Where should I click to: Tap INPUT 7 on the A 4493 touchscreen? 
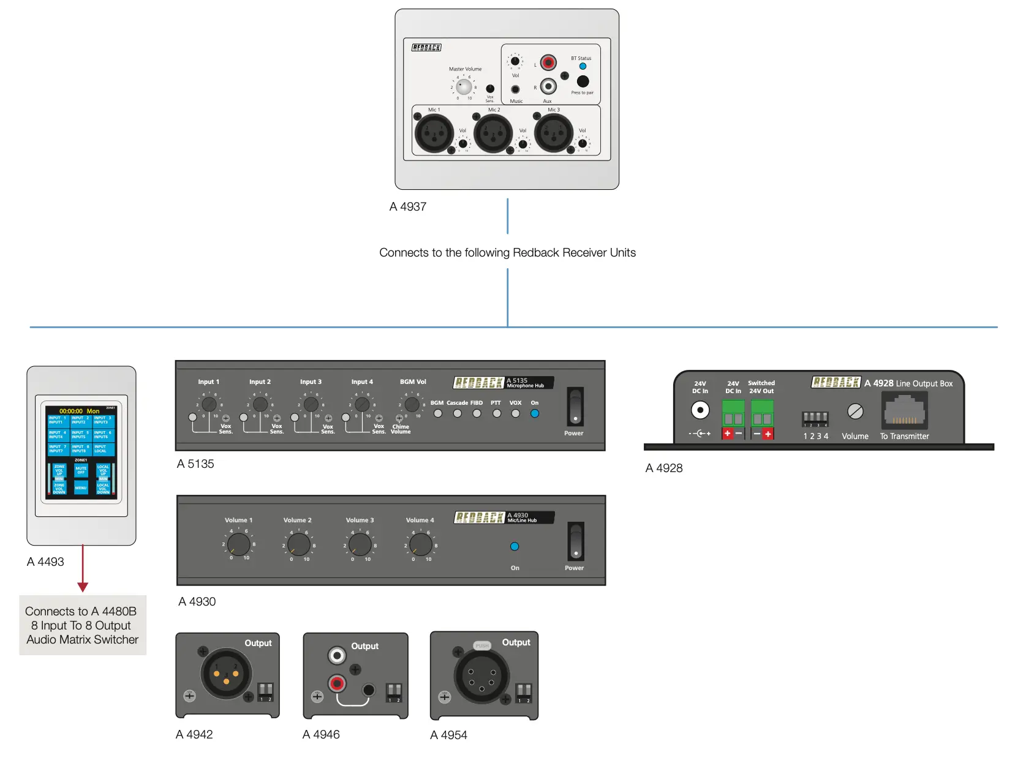coord(58,449)
